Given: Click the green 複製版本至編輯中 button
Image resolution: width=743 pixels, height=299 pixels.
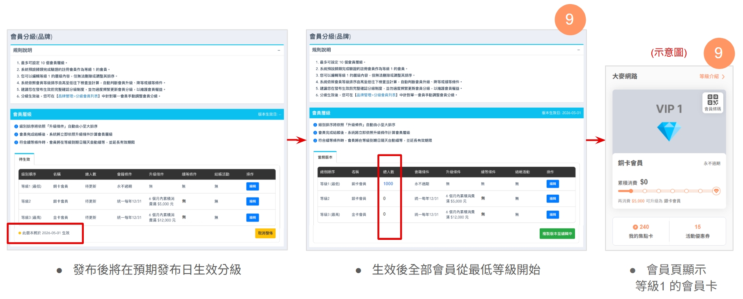Looking at the screenshot, I should tap(557, 234).
